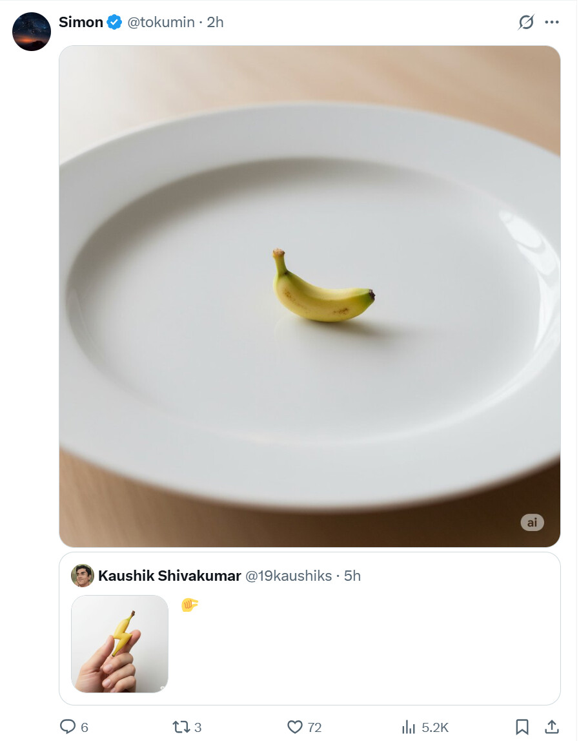The width and height of the screenshot is (579, 741).
Task: Open Kaushik Shivakumar's small avatar
Action: click(82, 576)
